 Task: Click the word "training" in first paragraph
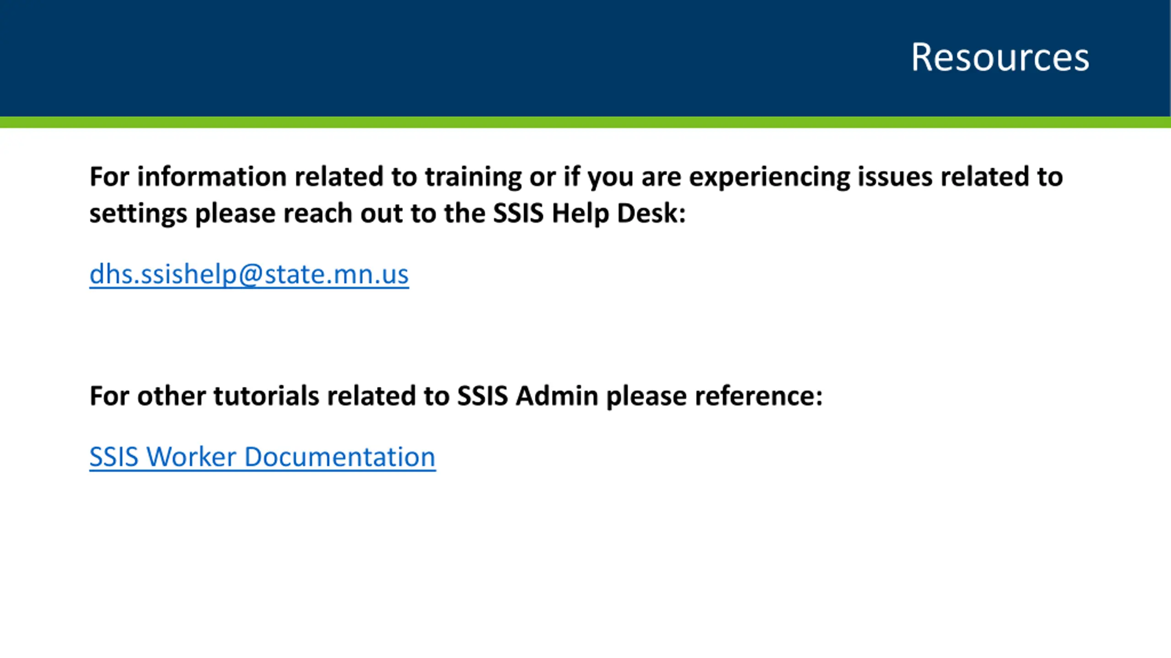pos(473,177)
